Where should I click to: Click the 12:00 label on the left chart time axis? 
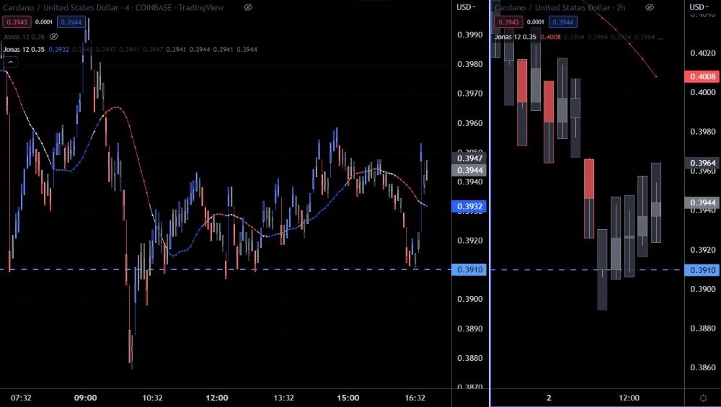pos(216,398)
